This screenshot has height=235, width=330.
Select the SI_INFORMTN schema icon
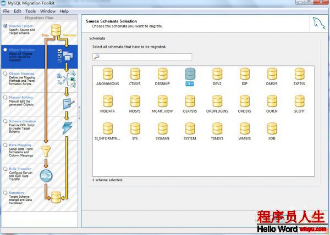pyautogui.click(x=108, y=128)
